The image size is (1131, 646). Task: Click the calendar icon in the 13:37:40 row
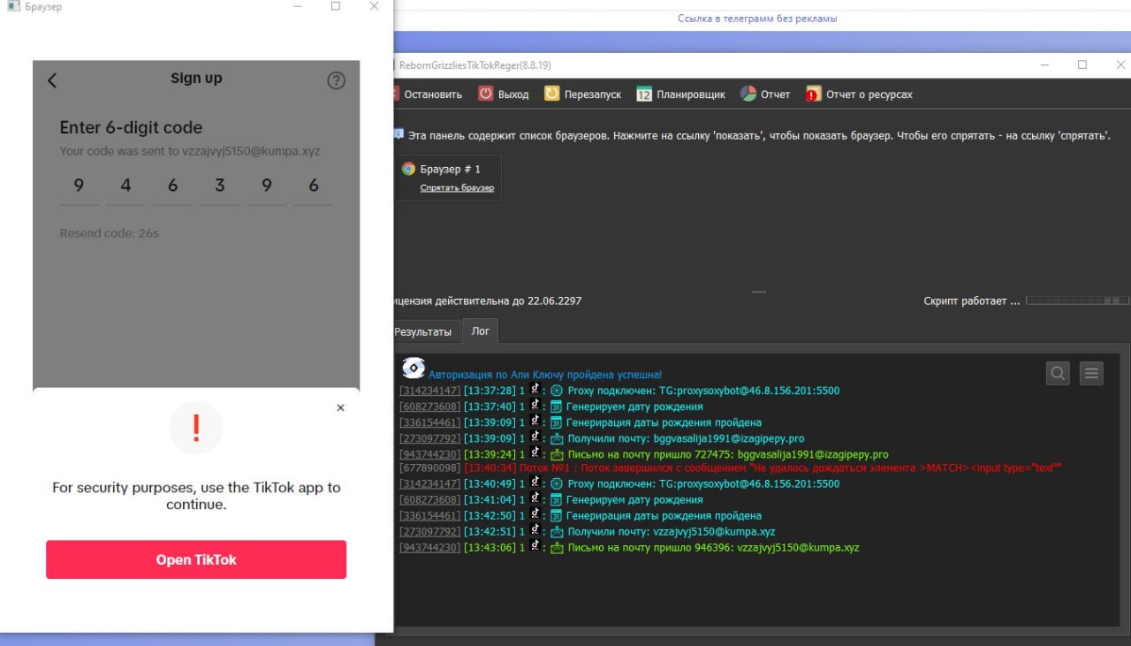pos(557,407)
